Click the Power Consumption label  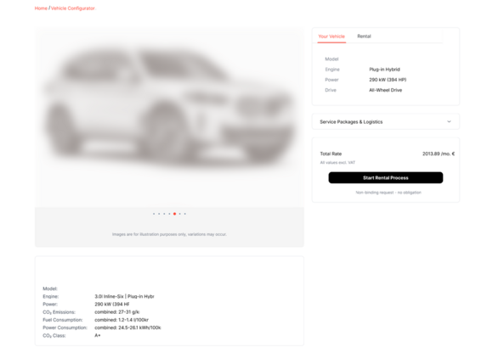tap(65, 327)
